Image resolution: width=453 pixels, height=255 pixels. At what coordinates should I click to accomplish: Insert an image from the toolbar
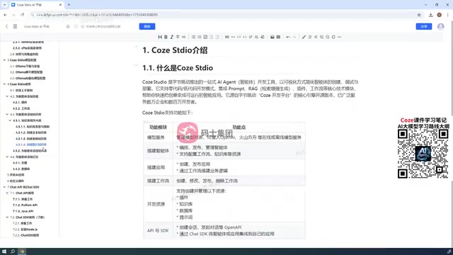pyautogui.click(x=272, y=37)
